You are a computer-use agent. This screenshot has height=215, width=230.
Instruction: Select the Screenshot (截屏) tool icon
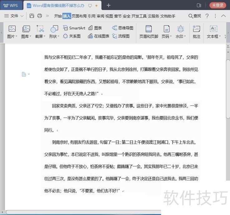click(40, 29)
